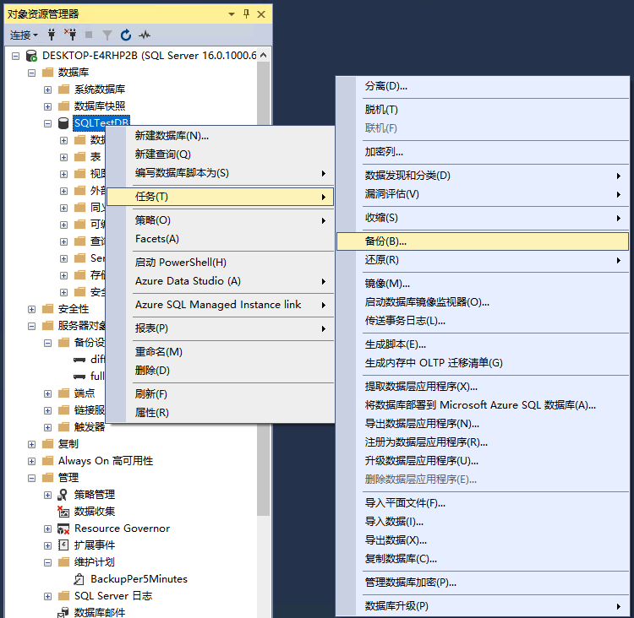
Task: Choose 脱机(T) in tasks submenu
Action: tap(483, 110)
